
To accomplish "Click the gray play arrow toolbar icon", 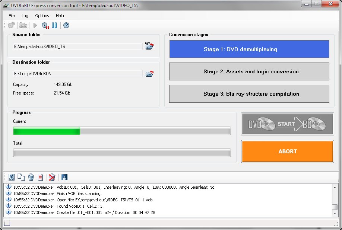I will (x=35, y=25).
